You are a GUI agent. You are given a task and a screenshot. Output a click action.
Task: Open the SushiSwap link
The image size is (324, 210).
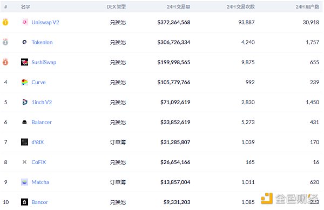[x=44, y=63]
